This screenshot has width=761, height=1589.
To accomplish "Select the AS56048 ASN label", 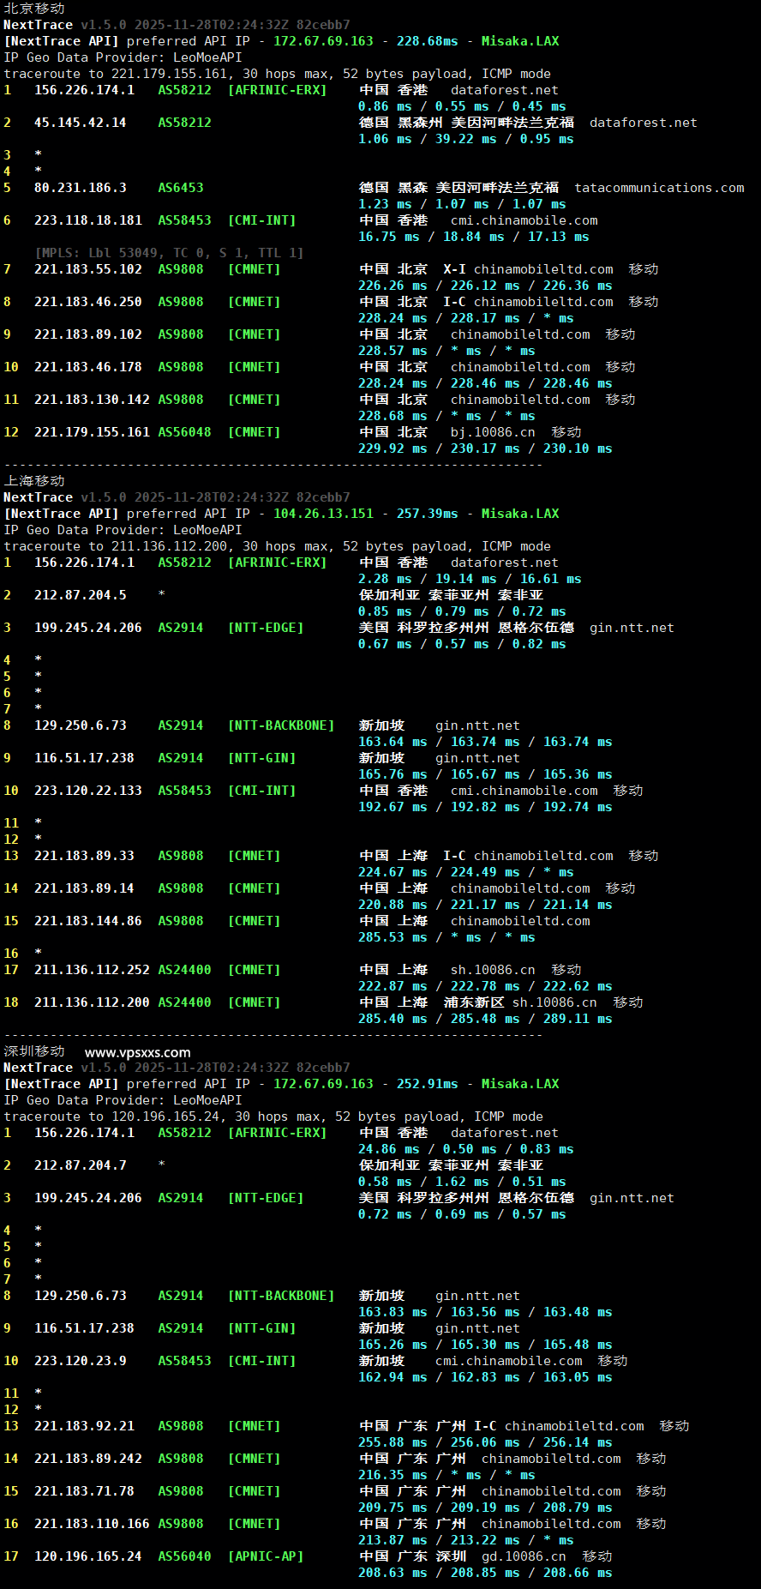I will 184,432.
